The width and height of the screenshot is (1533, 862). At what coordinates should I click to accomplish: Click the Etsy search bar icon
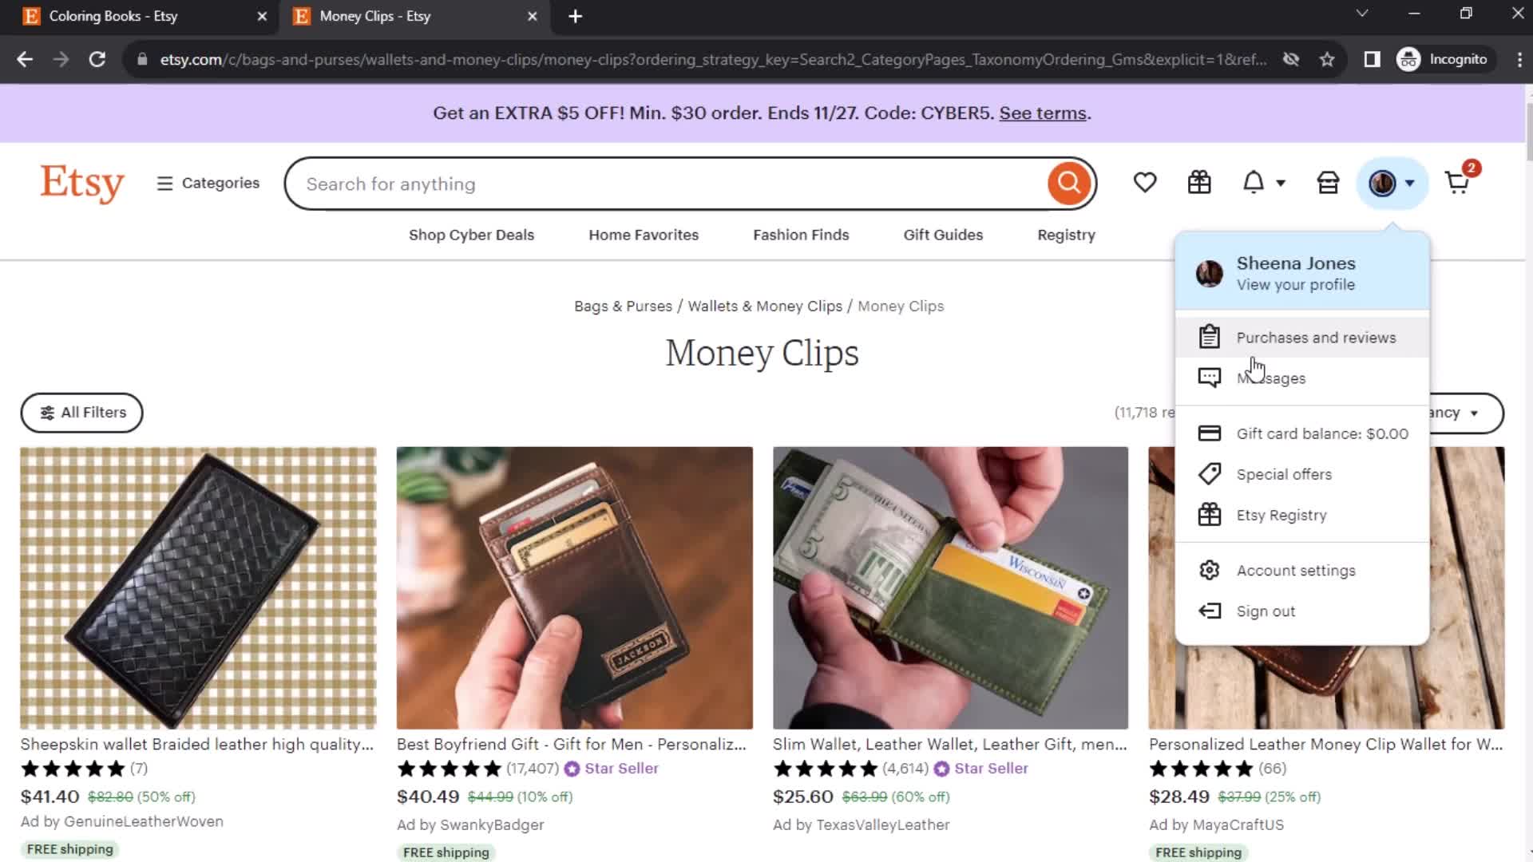click(1070, 183)
